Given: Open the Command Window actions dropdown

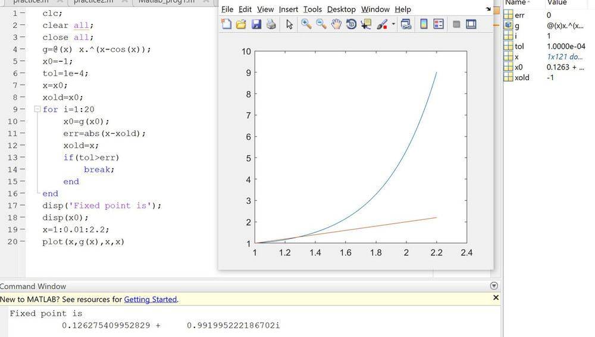Looking at the screenshot, I should coord(494,286).
